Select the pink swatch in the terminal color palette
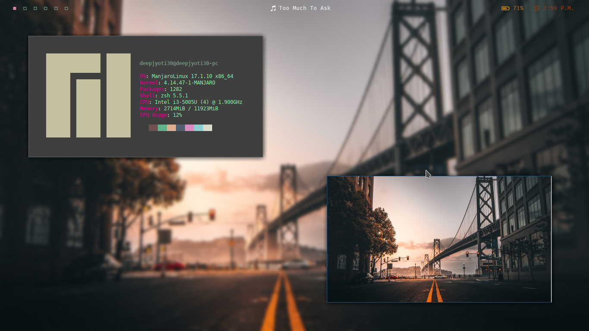The image size is (589, 331). (190, 128)
